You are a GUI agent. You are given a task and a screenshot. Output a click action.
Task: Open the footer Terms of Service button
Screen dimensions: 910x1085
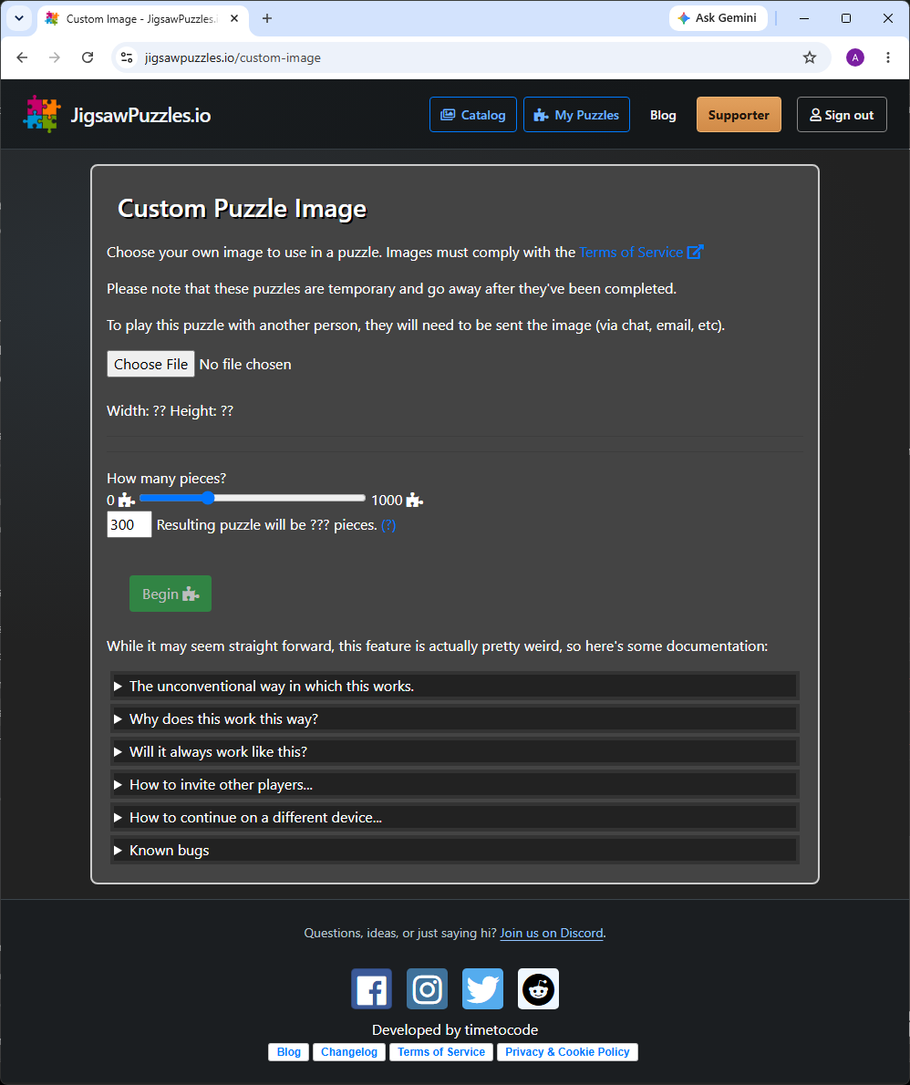click(441, 1052)
